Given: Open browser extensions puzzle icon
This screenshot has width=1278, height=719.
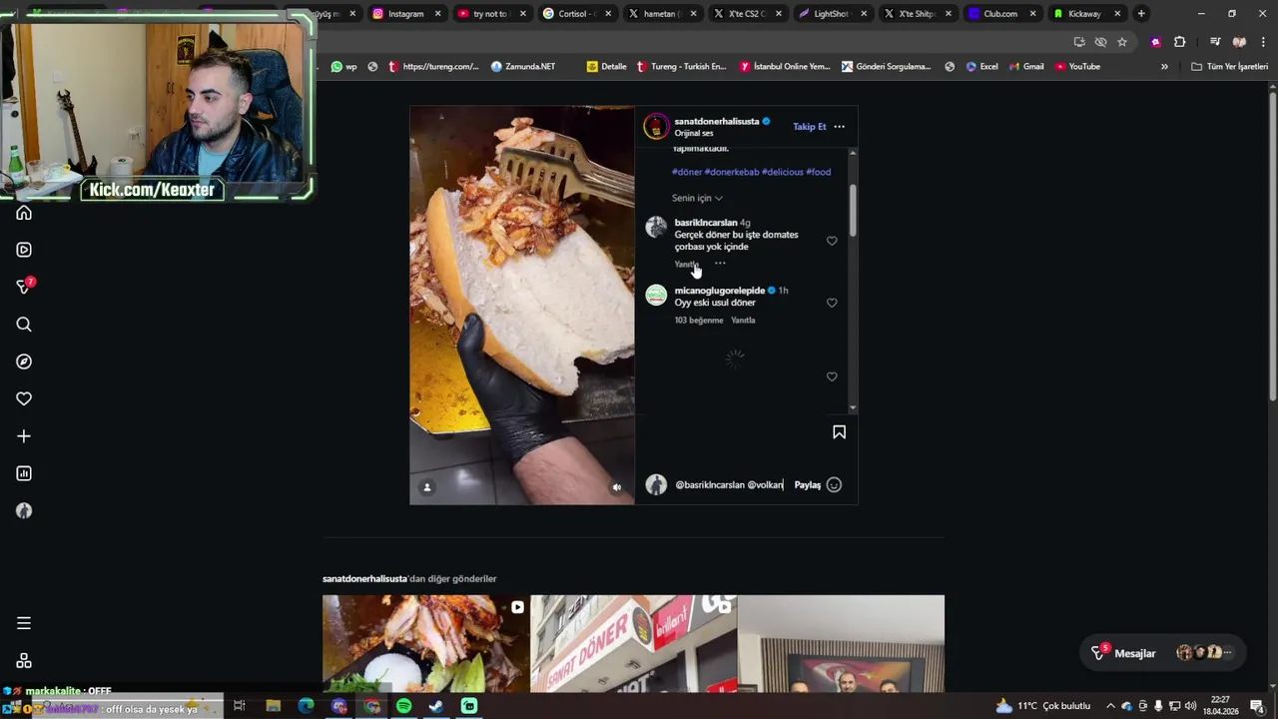Looking at the screenshot, I should point(1180,42).
